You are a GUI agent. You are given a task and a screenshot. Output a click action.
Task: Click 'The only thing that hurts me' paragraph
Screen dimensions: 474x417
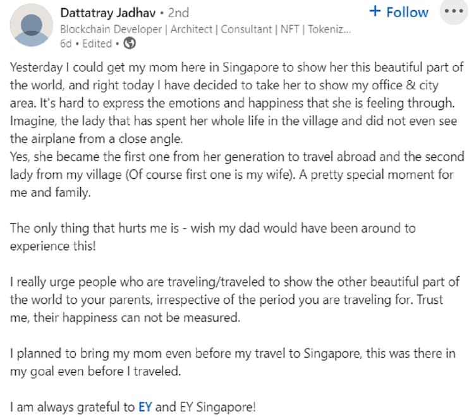(x=212, y=227)
